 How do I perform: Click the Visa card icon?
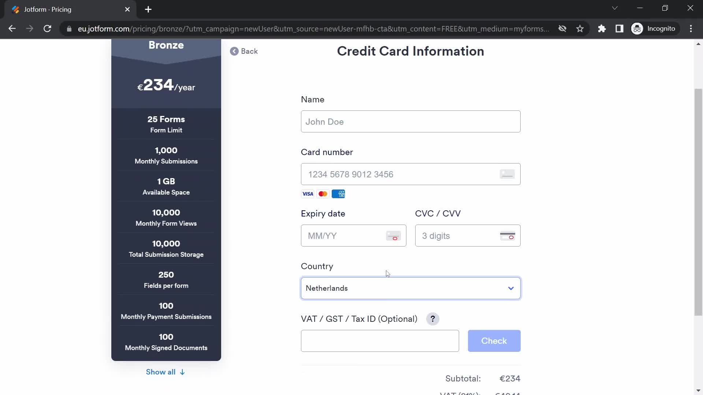pos(308,193)
